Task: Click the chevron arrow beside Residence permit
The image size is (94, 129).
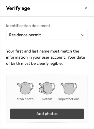Action: tap(83, 35)
